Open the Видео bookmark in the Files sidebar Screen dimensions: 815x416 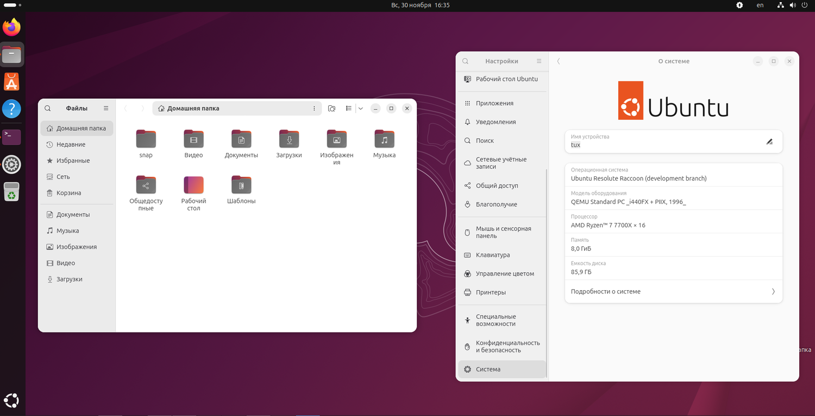[x=77, y=263]
